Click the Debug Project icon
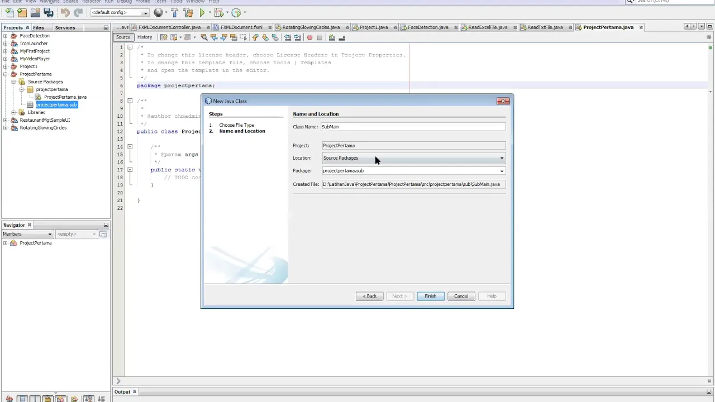 point(219,12)
